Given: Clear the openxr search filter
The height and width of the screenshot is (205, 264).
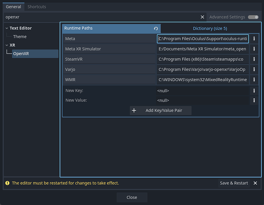Looking at the screenshot, I should click(202, 17).
